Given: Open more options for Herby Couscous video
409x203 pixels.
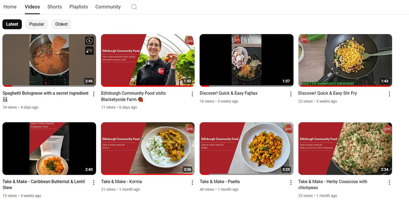Looking at the screenshot, I should pyautogui.click(x=389, y=183).
